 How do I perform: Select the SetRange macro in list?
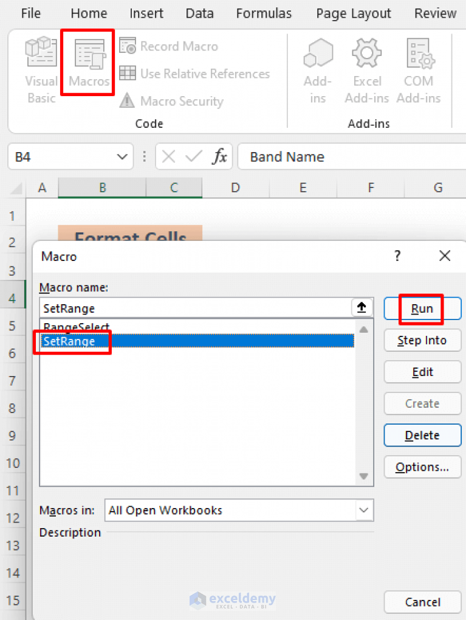pos(197,341)
